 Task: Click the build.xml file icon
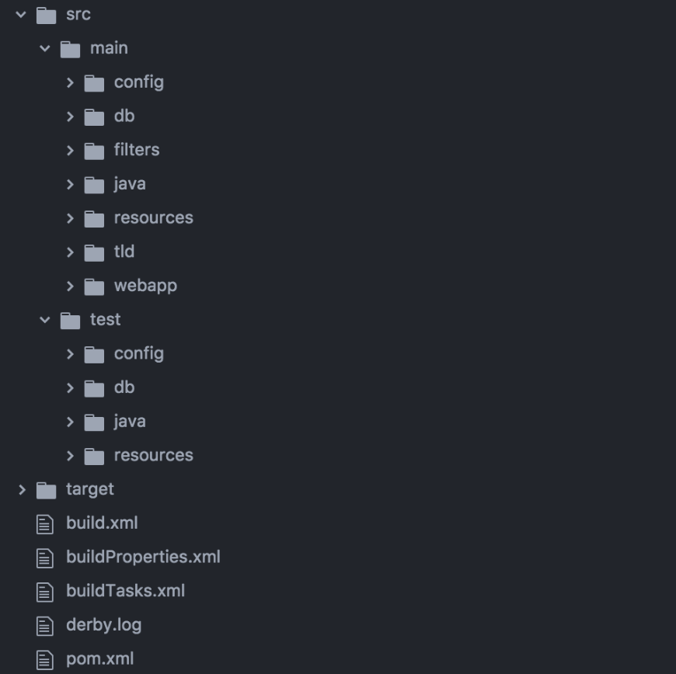(x=45, y=524)
